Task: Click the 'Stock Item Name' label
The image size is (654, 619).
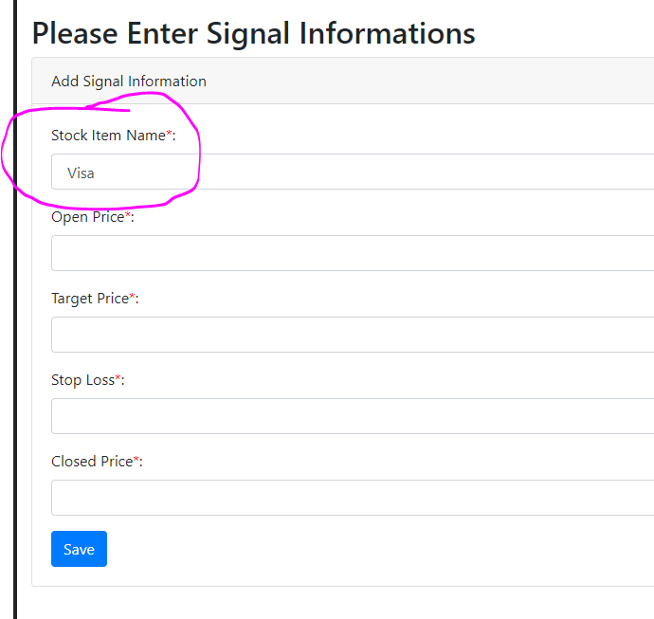Action: [x=108, y=136]
